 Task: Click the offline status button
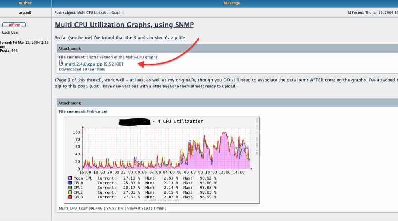[14, 25]
